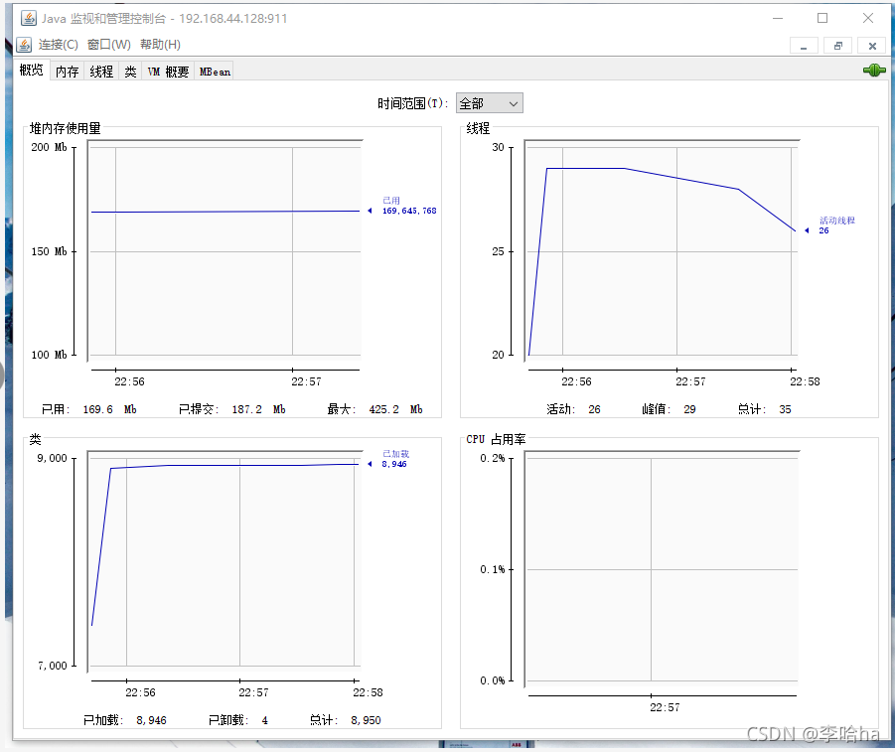Click the 活动线程 26 legend label
Screen dimensions: 895x752
pyautogui.click(x=836, y=226)
